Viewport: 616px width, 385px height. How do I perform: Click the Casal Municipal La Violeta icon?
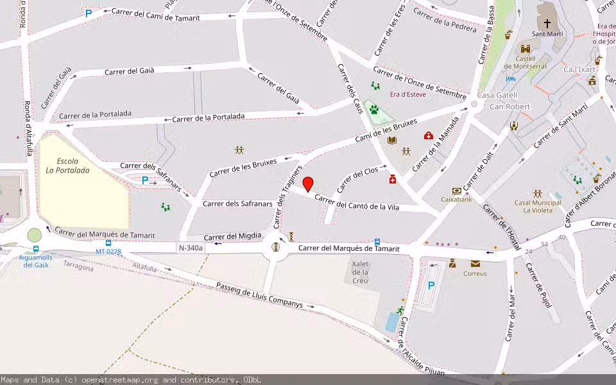[x=538, y=194]
